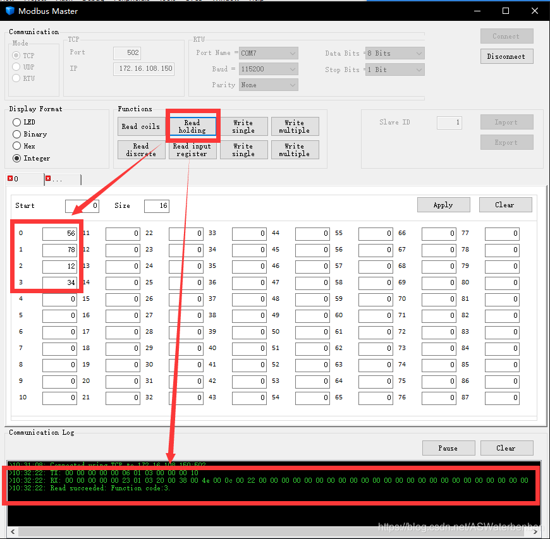Open the Data Bits dropdown
Screen dimensions: 550x539
pyautogui.click(x=394, y=53)
